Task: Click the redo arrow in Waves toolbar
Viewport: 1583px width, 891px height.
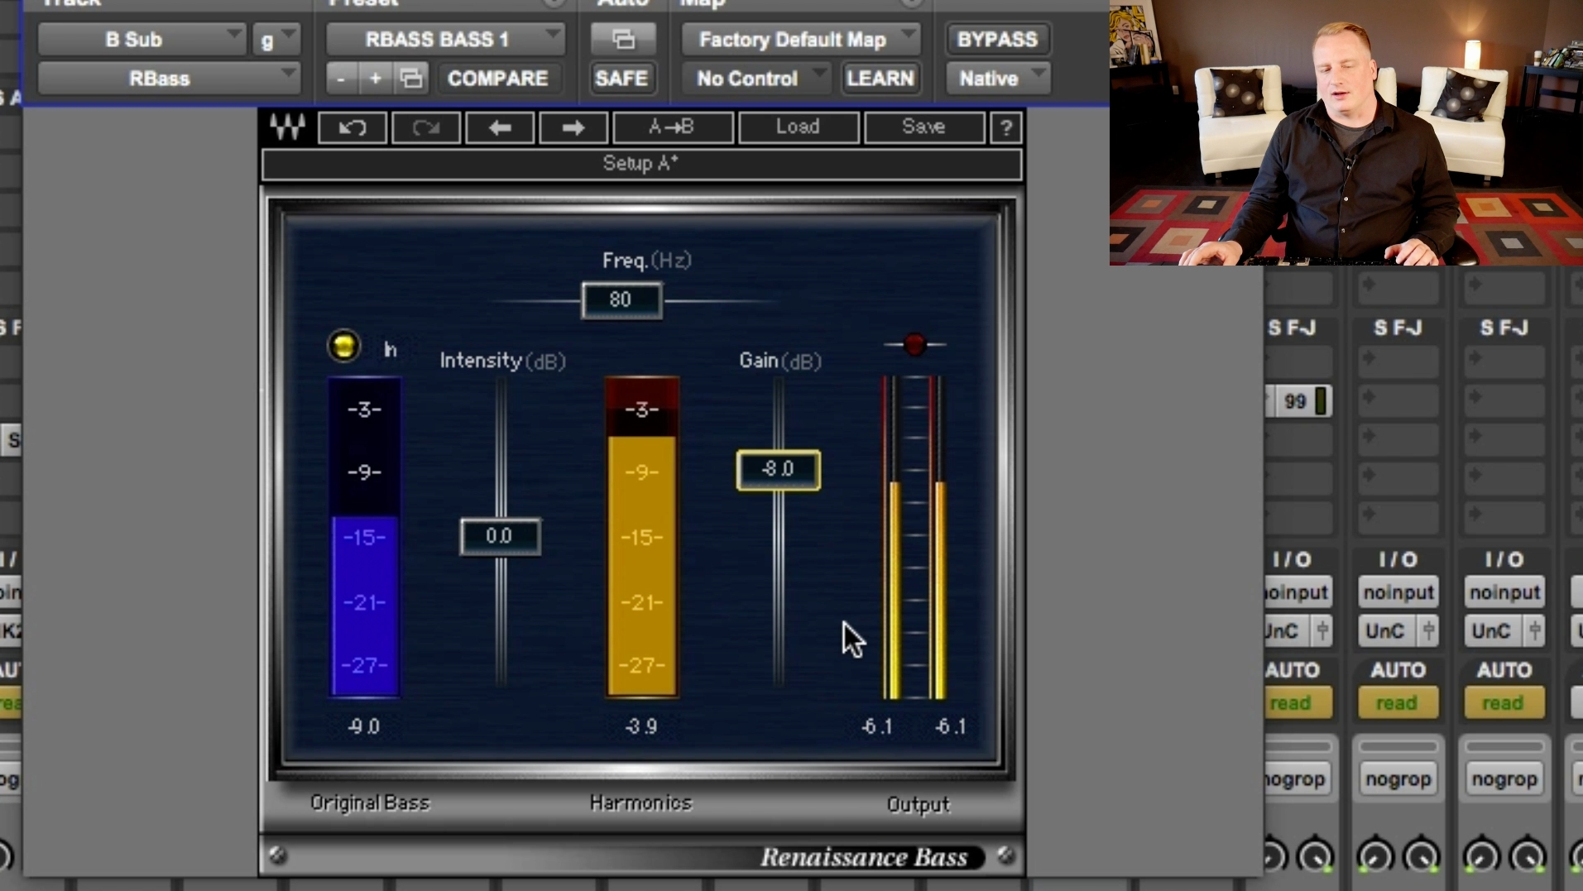Action: pos(425,127)
